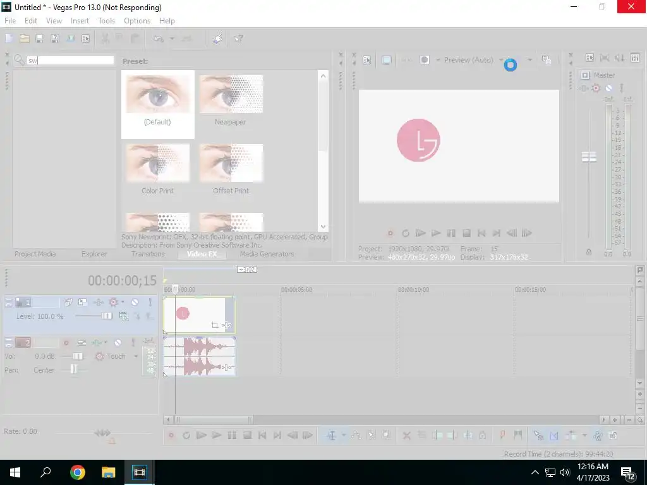Click Event FX icon on the video clip

pyautogui.click(x=227, y=325)
